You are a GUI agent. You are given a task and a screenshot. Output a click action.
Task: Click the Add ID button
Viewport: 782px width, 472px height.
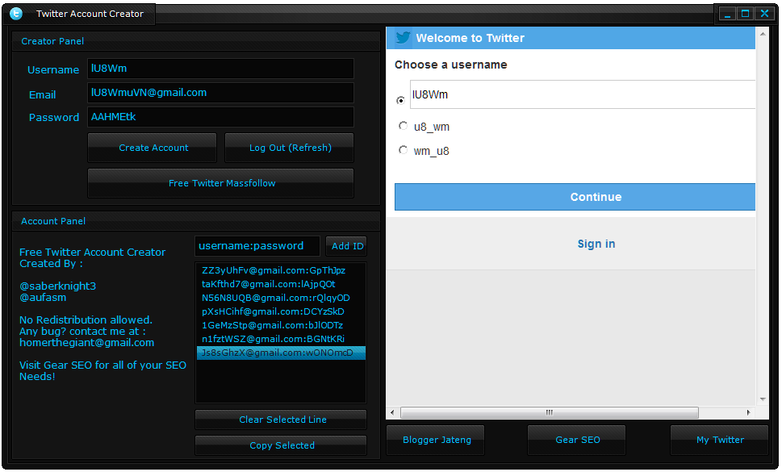(x=346, y=246)
